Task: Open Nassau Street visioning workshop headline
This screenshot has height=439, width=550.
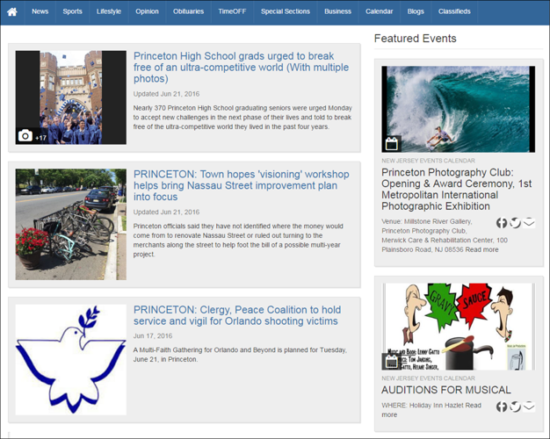Action: [241, 185]
